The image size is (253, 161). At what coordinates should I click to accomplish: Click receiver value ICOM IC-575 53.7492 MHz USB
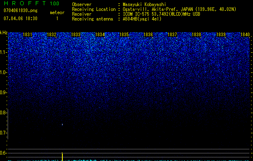point(161,14)
